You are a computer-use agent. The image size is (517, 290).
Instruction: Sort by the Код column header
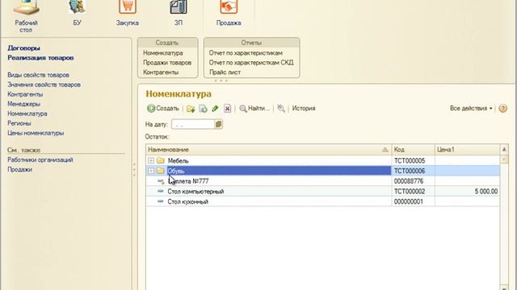413,150
